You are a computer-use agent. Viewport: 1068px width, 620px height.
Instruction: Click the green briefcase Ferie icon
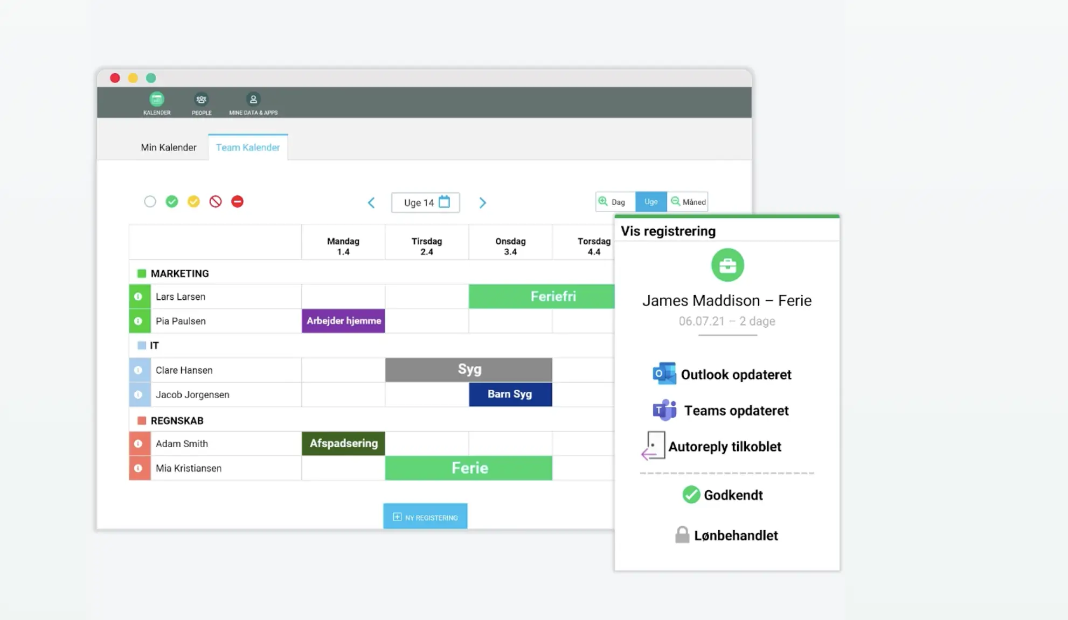[x=727, y=265]
